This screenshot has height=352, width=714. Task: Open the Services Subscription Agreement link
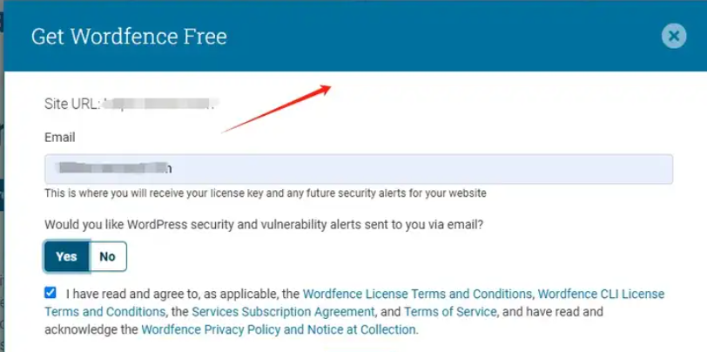coord(283,312)
